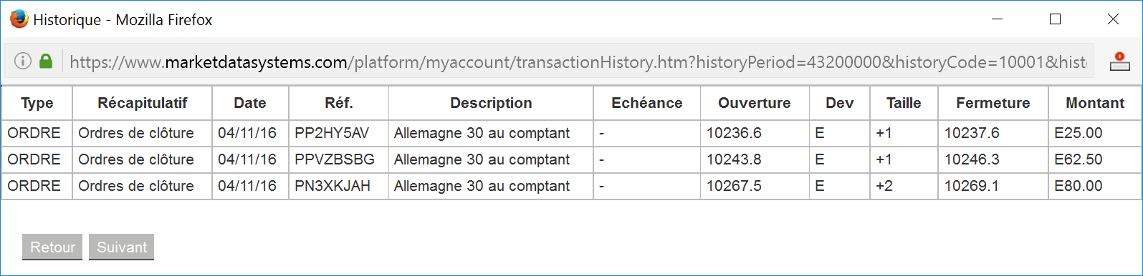Viewport: 1143px width, 276px height.
Task: Close the Historique Firefox window
Action: pyautogui.click(x=1113, y=19)
